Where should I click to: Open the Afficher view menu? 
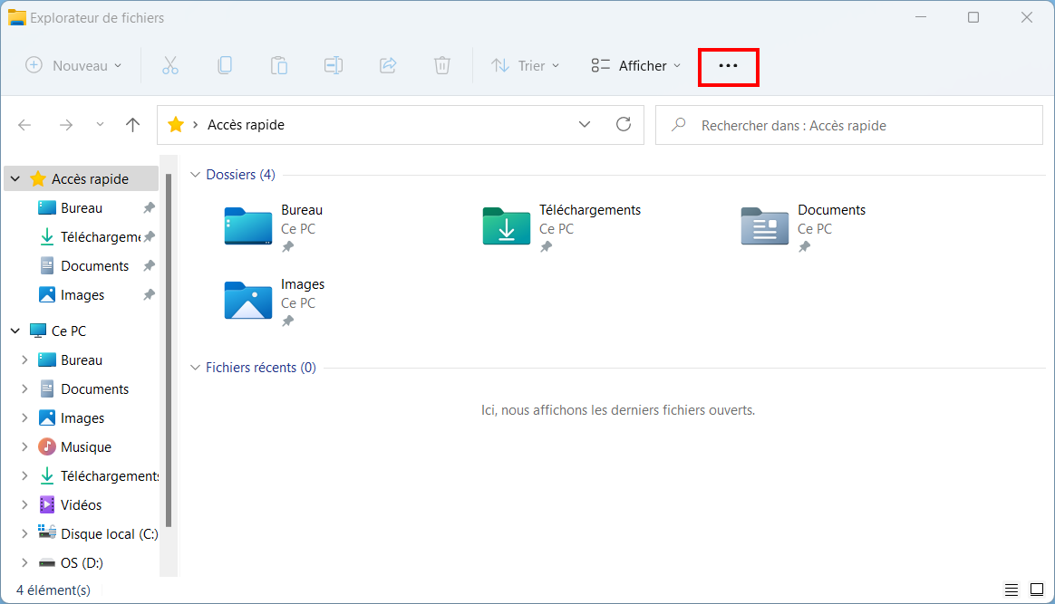pyautogui.click(x=636, y=66)
